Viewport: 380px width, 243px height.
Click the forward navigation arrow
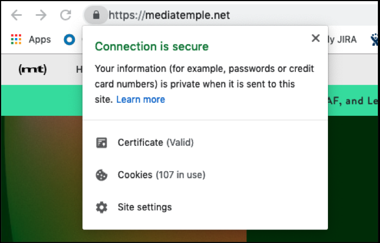[41, 15]
